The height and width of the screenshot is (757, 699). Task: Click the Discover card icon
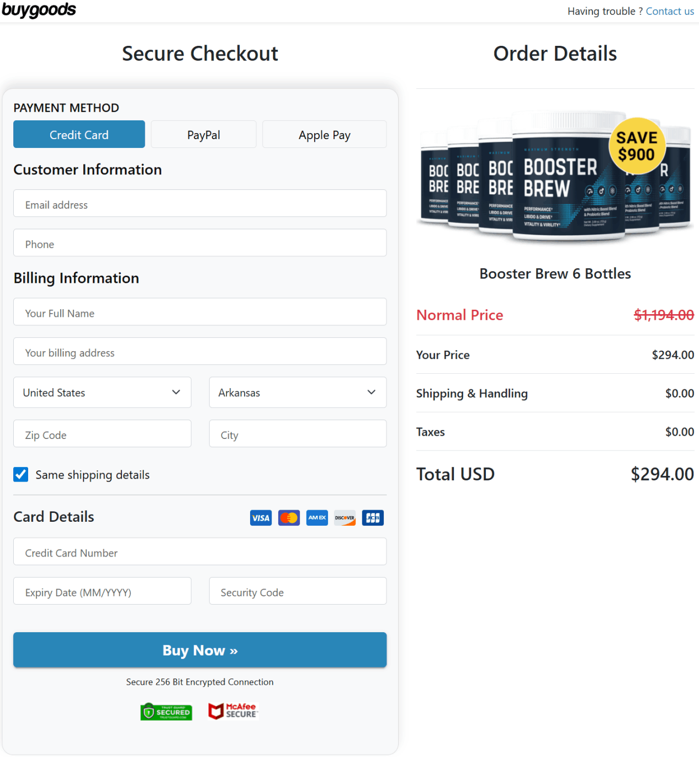[x=345, y=517]
